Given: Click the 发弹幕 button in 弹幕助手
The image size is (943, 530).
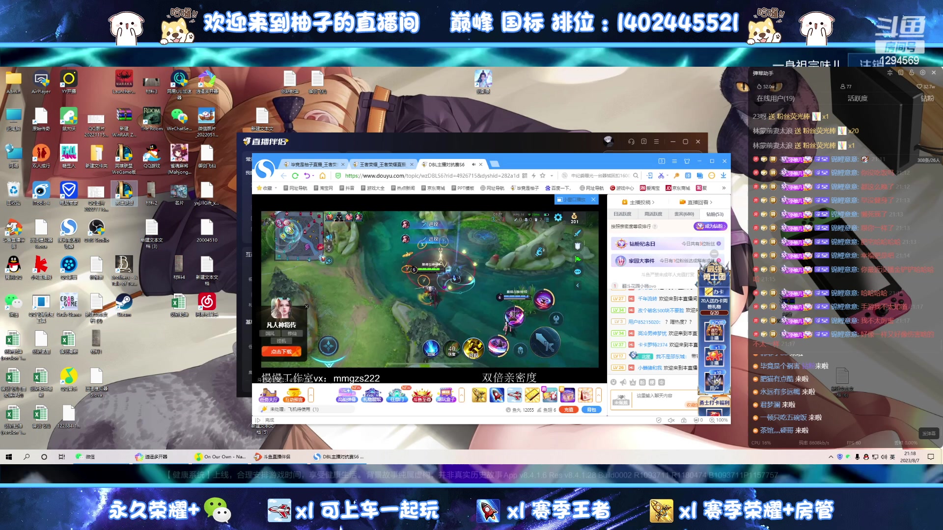Looking at the screenshot, I should 929,433.
